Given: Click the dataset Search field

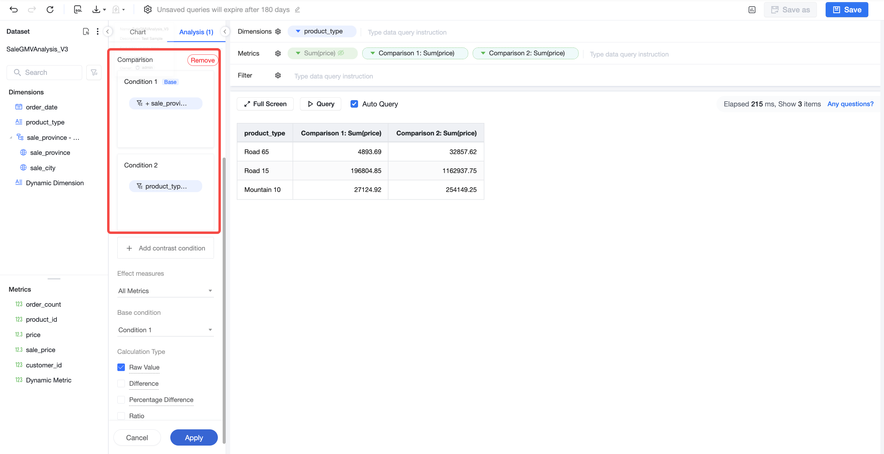Looking at the screenshot, I should (44, 72).
